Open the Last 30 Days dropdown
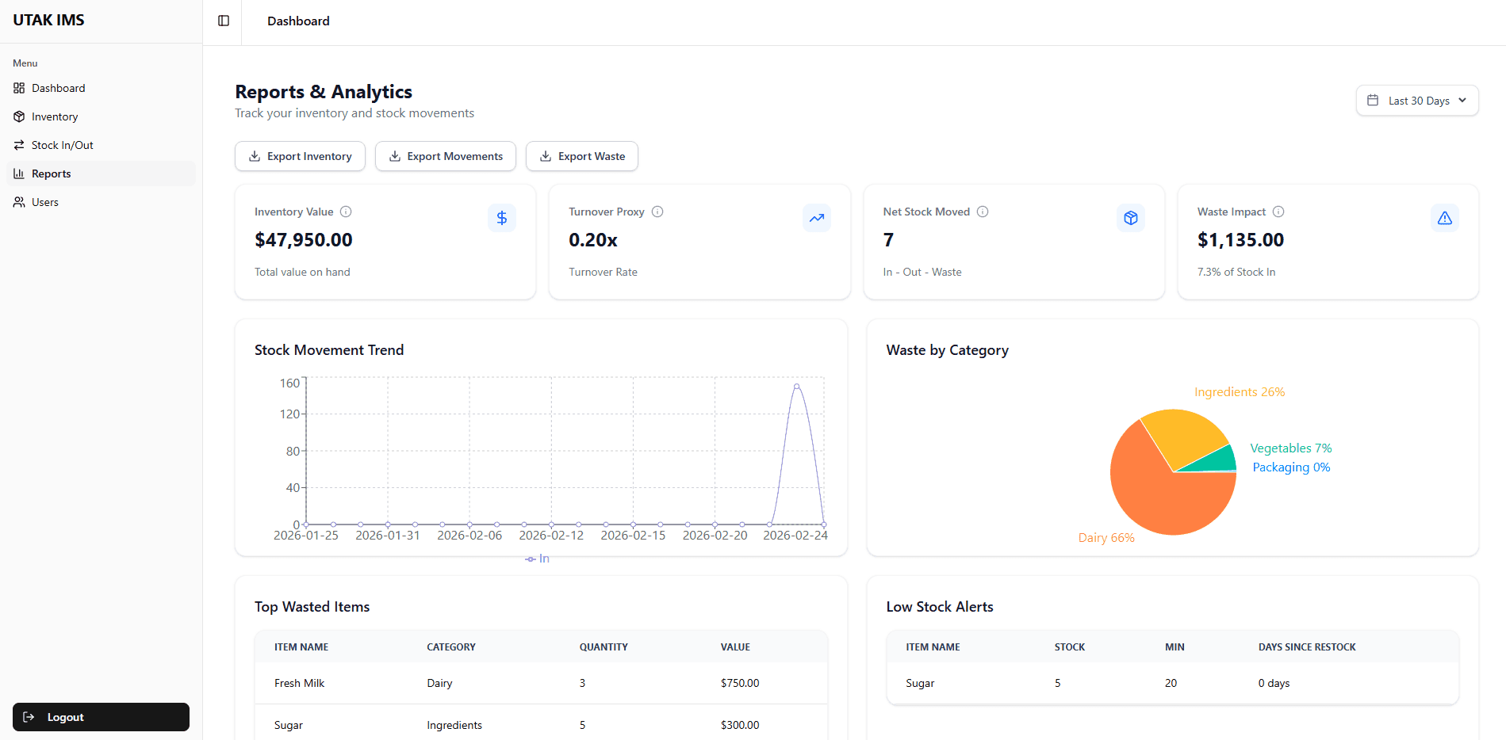 click(1416, 100)
